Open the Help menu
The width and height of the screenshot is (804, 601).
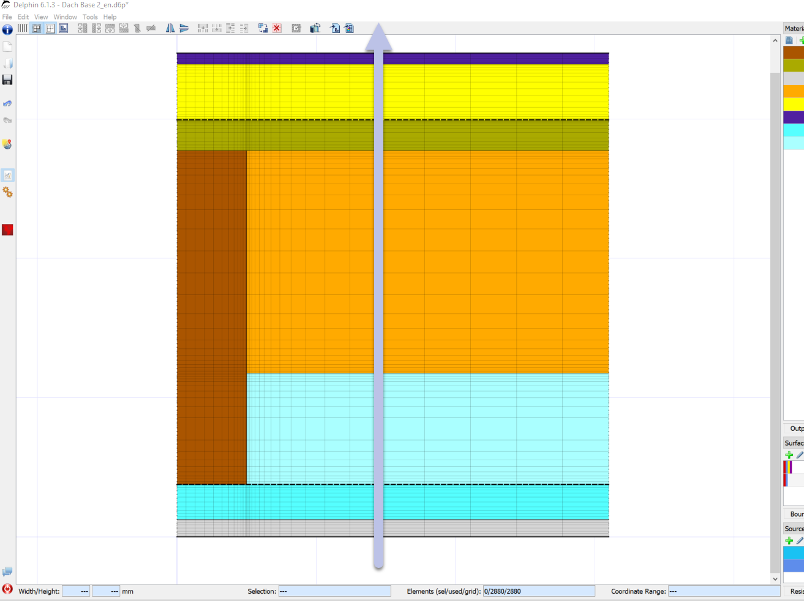coord(110,17)
